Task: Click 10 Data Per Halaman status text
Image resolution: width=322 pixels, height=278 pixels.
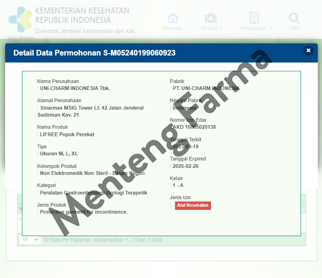Action: pos(103,240)
